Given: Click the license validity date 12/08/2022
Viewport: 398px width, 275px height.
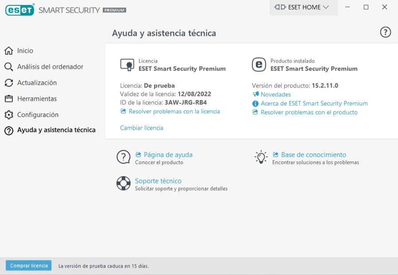Looking at the screenshot, I should [x=194, y=94].
